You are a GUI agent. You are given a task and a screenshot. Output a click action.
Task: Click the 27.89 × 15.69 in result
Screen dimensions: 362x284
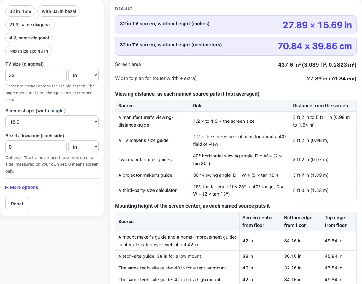317,25
